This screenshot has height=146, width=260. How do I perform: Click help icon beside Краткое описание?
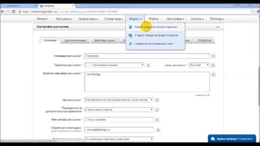[213, 74]
